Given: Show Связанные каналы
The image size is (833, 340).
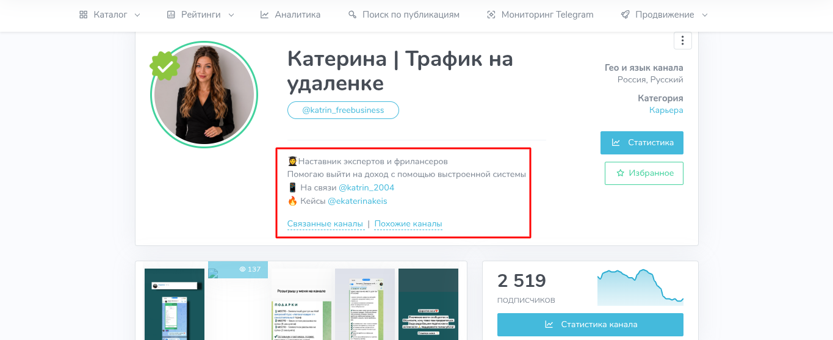Looking at the screenshot, I should pos(325,224).
